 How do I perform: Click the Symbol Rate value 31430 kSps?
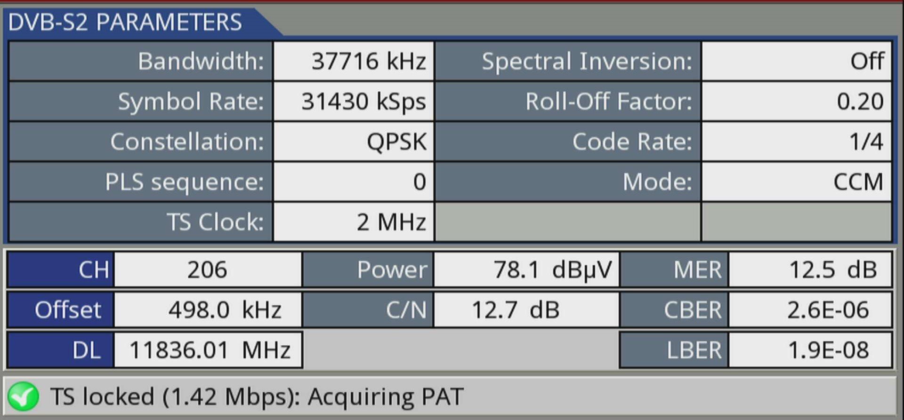click(354, 102)
